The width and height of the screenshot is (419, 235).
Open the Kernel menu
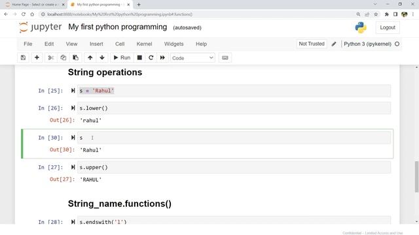(x=144, y=44)
